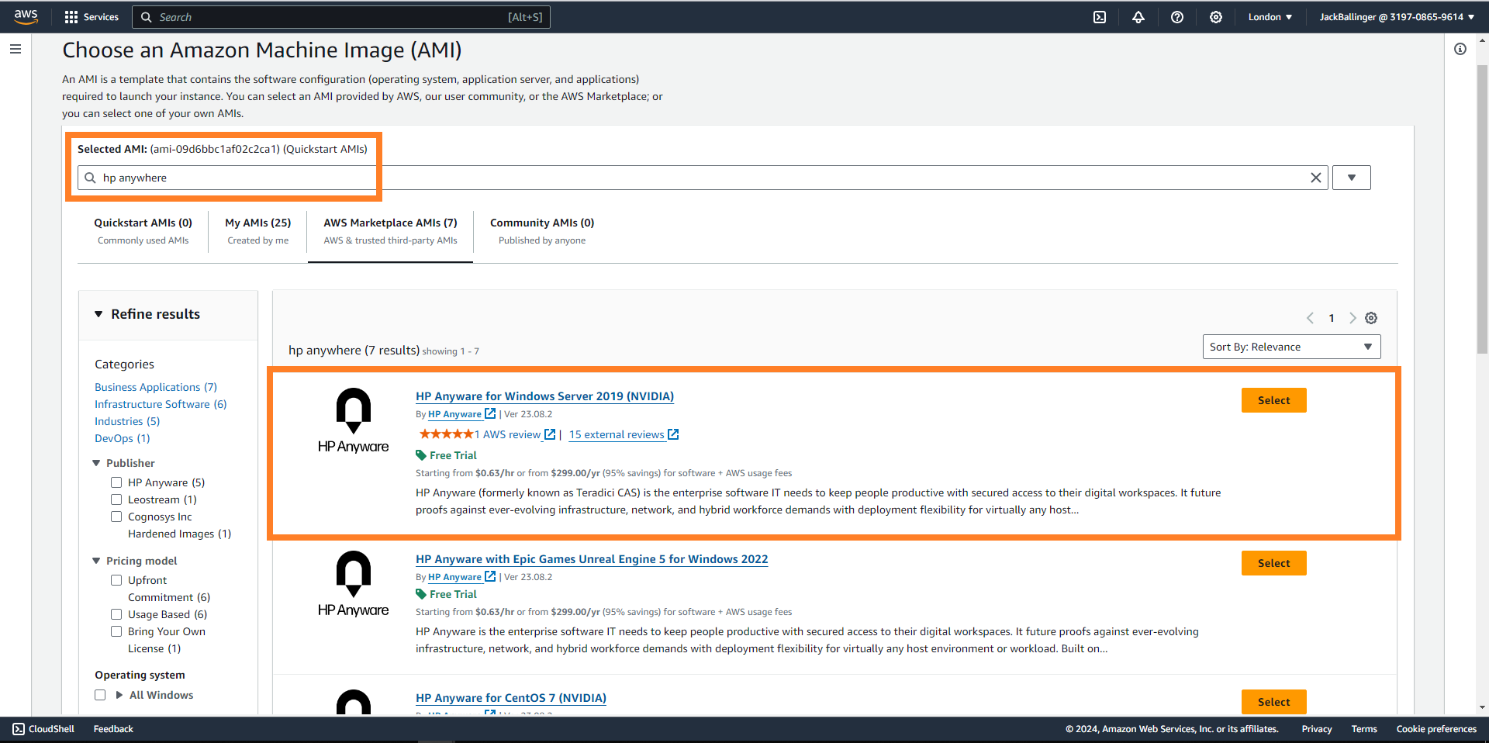This screenshot has width=1489, height=743.
Task: Open Cookie preferences in footer
Action: tap(1436, 729)
